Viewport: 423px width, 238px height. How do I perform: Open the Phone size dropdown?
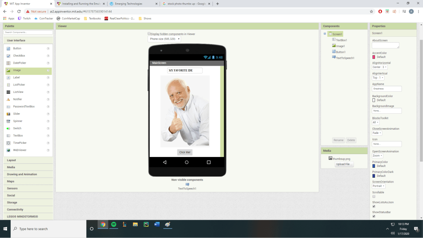tap(164, 39)
